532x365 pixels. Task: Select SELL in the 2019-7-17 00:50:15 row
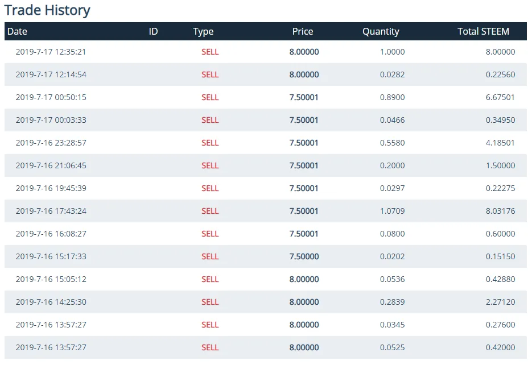point(210,97)
